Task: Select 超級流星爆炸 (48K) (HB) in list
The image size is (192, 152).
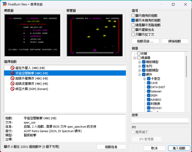Action: point(65,84)
